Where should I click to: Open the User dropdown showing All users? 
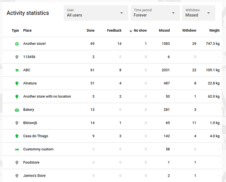pos(96,13)
